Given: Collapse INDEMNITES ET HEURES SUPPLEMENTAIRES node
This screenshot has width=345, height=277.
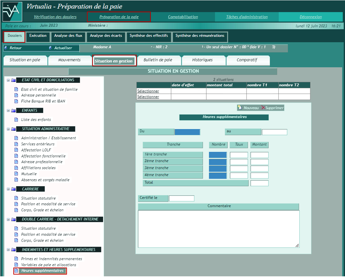Looking at the screenshot, I should click(8, 250).
